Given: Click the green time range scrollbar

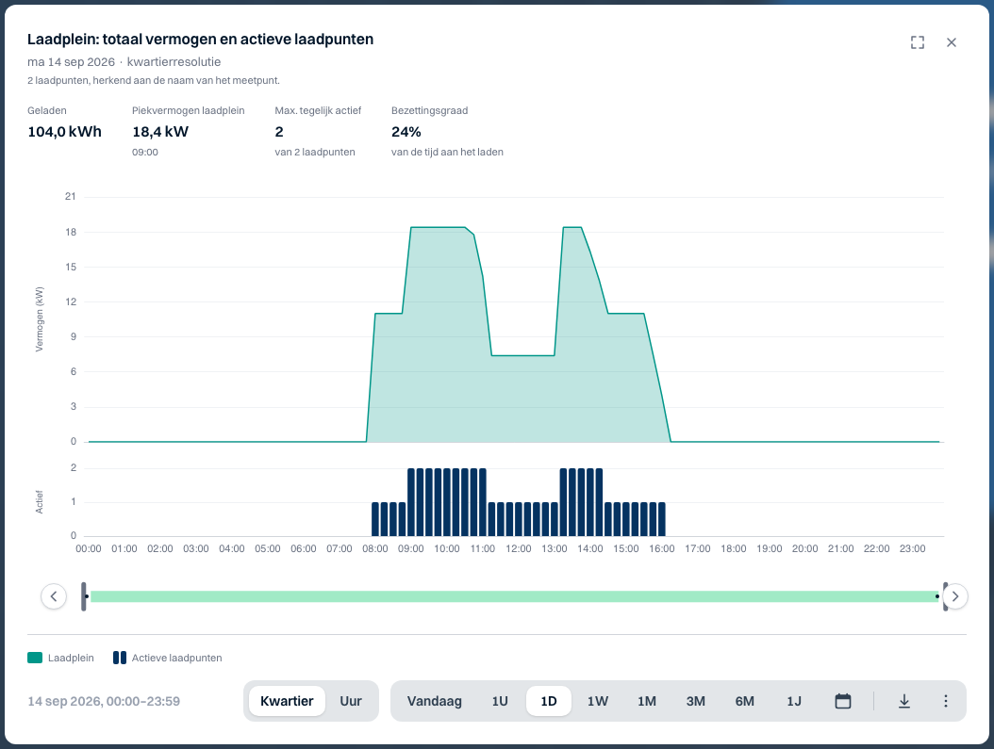Looking at the screenshot, I should [x=514, y=596].
